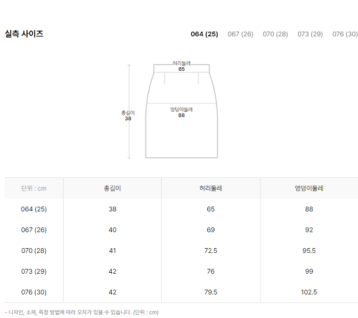358x318 pixels.
Task: Click the 실측 사이즈 section heading
Action: pos(24,34)
